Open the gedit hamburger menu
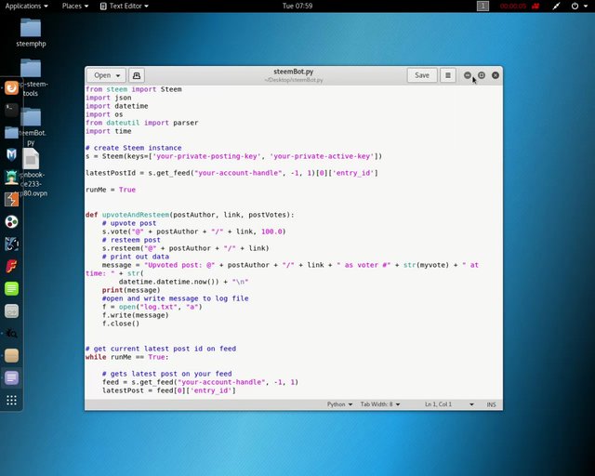595x476 pixels. [448, 75]
